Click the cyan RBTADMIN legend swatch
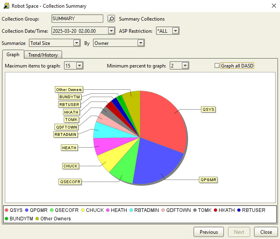 tap(131, 210)
